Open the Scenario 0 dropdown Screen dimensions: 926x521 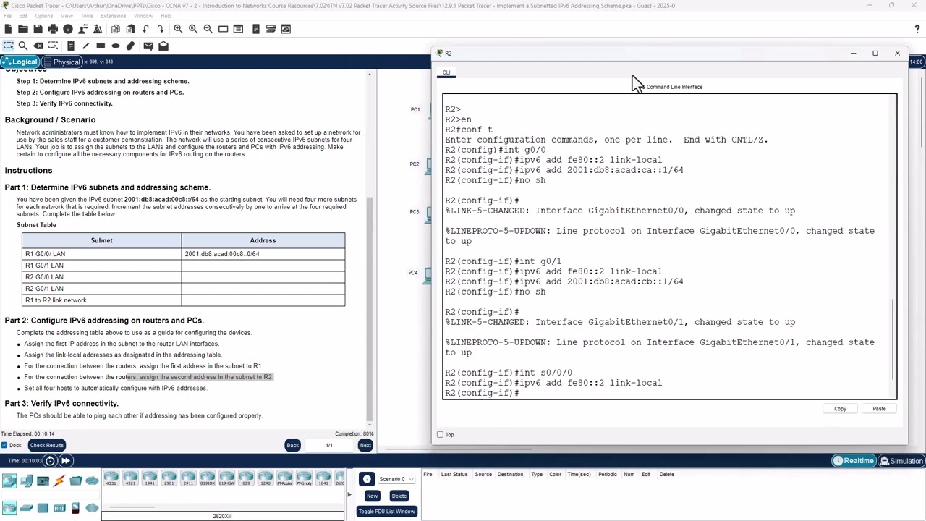coord(396,479)
